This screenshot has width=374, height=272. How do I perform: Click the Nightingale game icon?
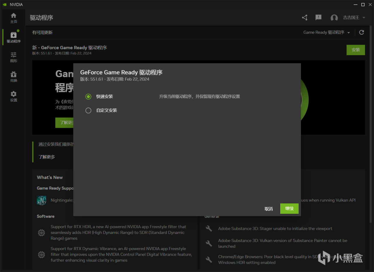pyautogui.click(x=41, y=200)
